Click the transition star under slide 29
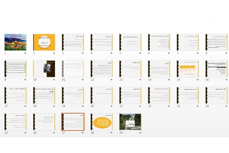The image size is (229, 153). 140,133
